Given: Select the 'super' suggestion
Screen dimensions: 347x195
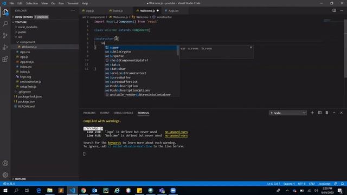Looking at the screenshot, I should tap(141, 48).
